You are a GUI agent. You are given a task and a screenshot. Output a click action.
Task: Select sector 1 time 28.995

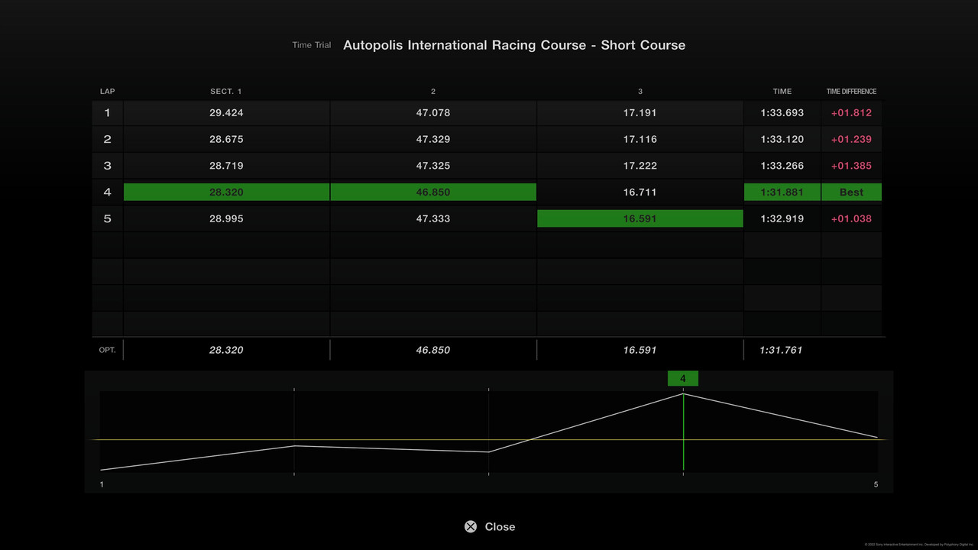pos(226,218)
